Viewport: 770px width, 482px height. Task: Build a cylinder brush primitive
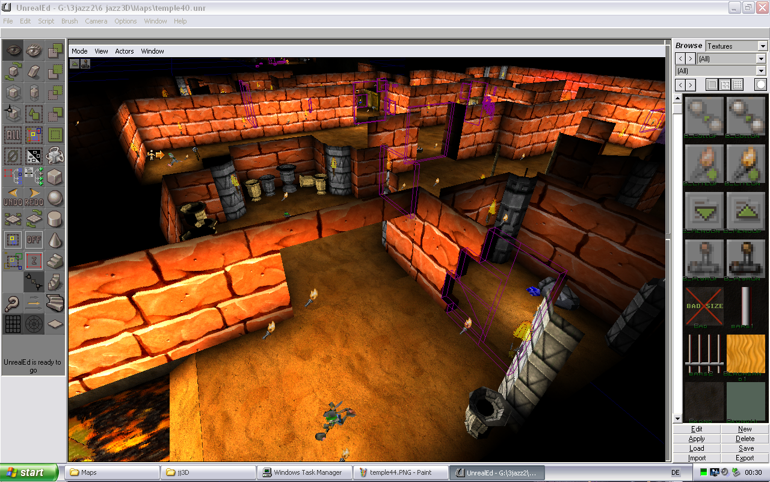click(x=55, y=219)
